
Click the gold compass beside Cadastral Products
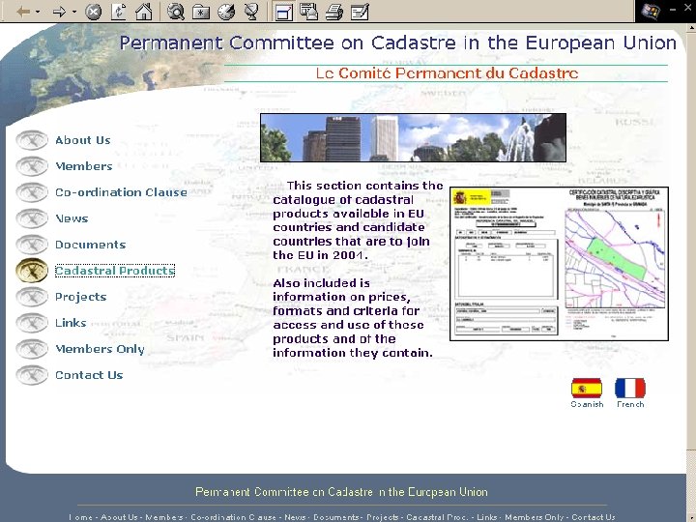pos(32,271)
